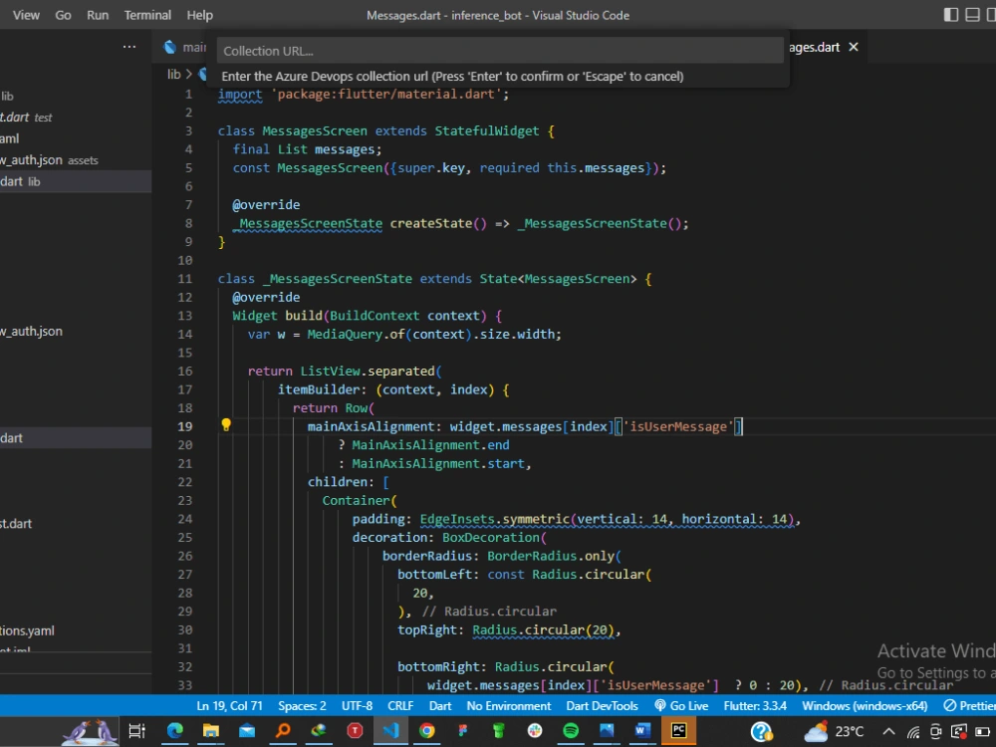Screen dimensions: 996x747
Task: Click the penguins wallpaper icon on taskbar
Action: 89,732
